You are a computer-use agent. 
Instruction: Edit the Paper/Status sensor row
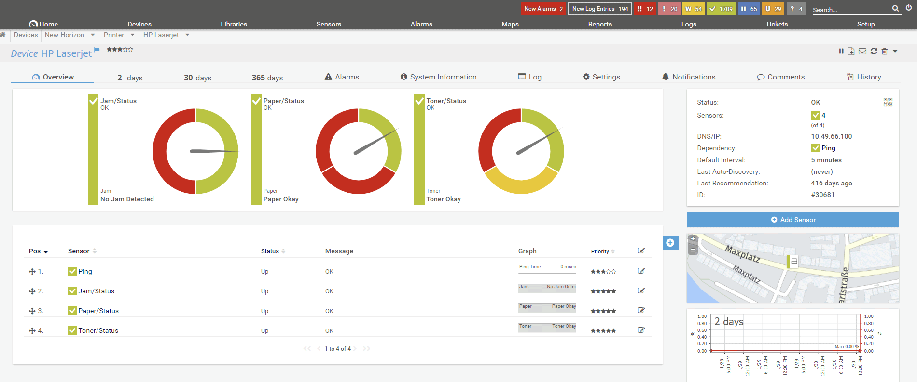641,310
